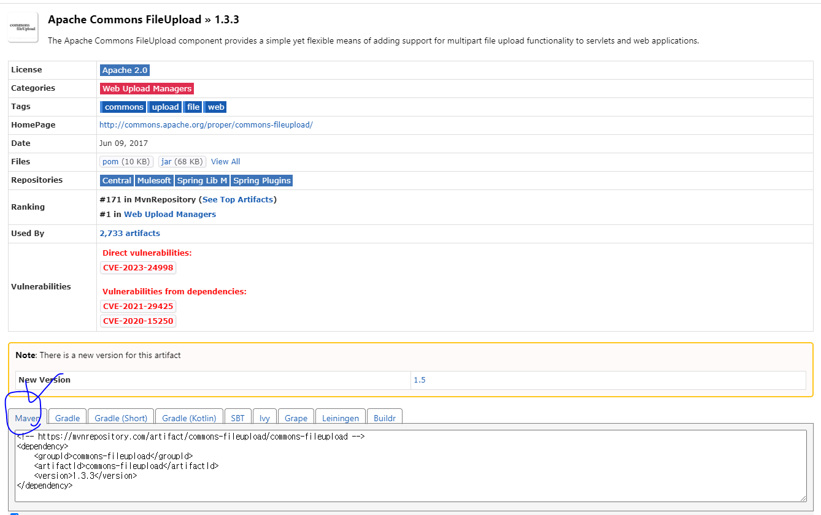Screen dimensions: 821x515
Task: Click the View All files link
Action: click(x=225, y=162)
